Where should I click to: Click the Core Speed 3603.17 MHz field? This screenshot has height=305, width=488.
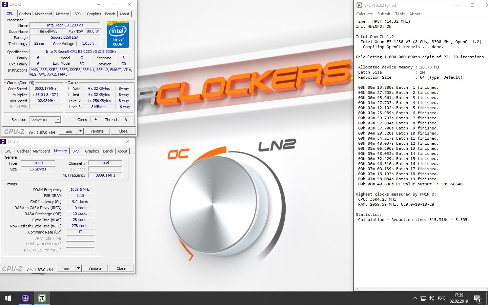[45, 88]
